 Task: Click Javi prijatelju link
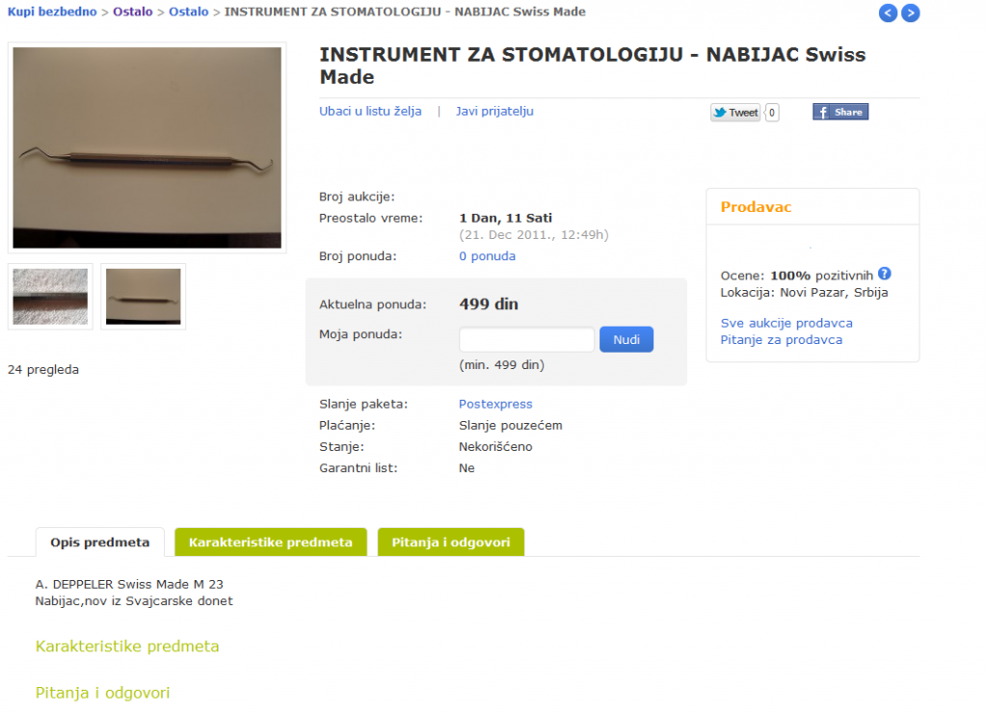[x=494, y=112]
